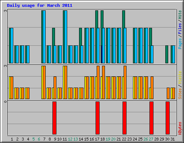Select the tall orange Sites bar for day 18
184x143 pixels.
pos(103,82)
